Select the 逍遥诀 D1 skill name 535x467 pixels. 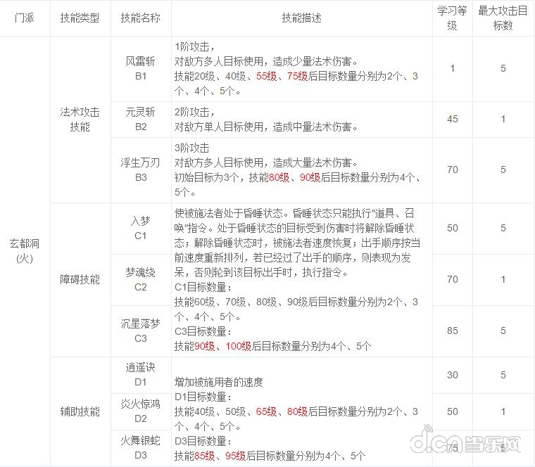[140, 375]
